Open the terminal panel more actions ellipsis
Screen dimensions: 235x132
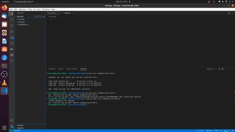[x=226, y=69]
